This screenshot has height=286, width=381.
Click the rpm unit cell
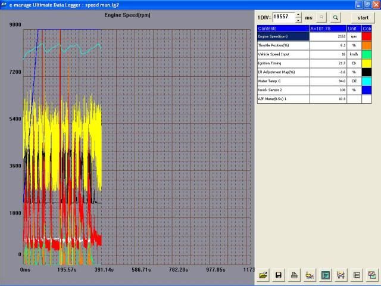click(354, 36)
